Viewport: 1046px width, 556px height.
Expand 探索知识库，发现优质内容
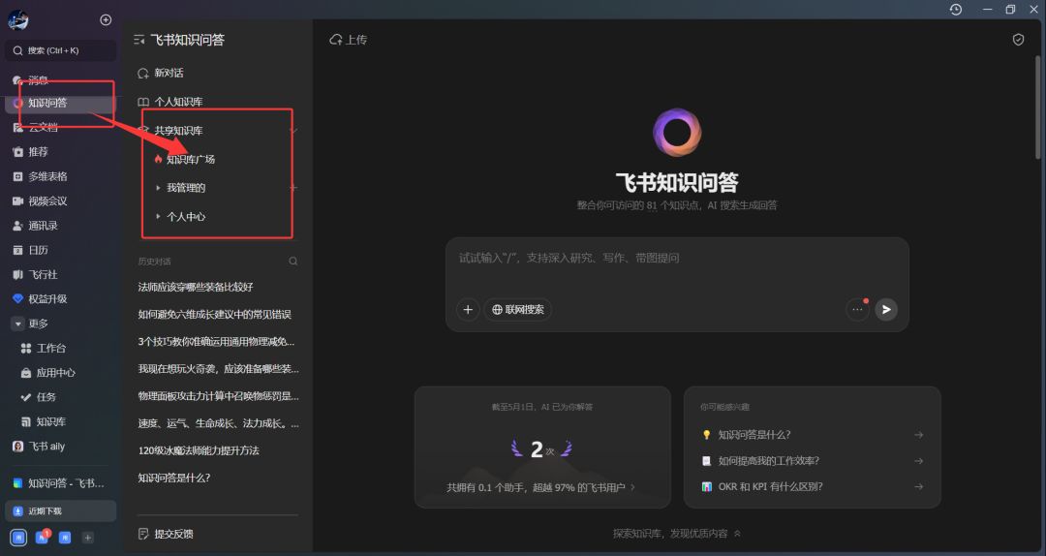(x=677, y=534)
